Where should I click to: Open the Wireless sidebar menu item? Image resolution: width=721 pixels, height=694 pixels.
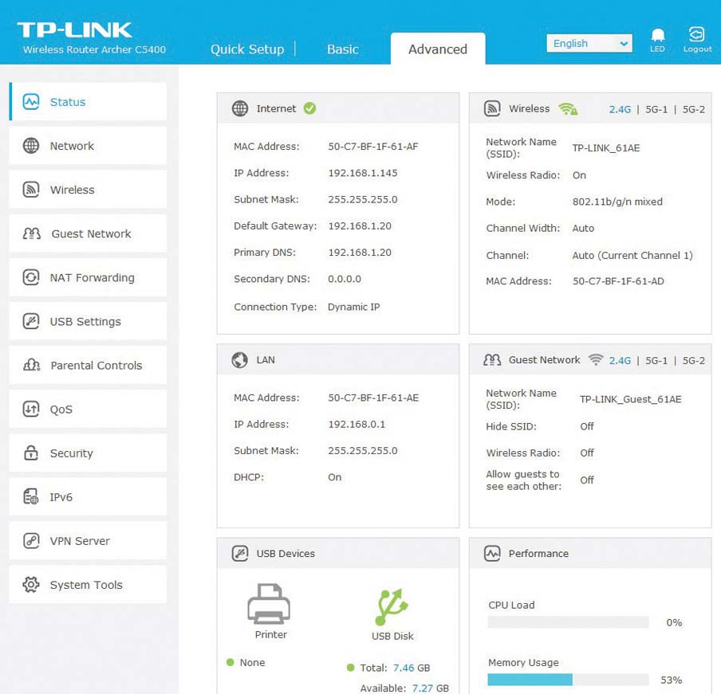(88, 189)
